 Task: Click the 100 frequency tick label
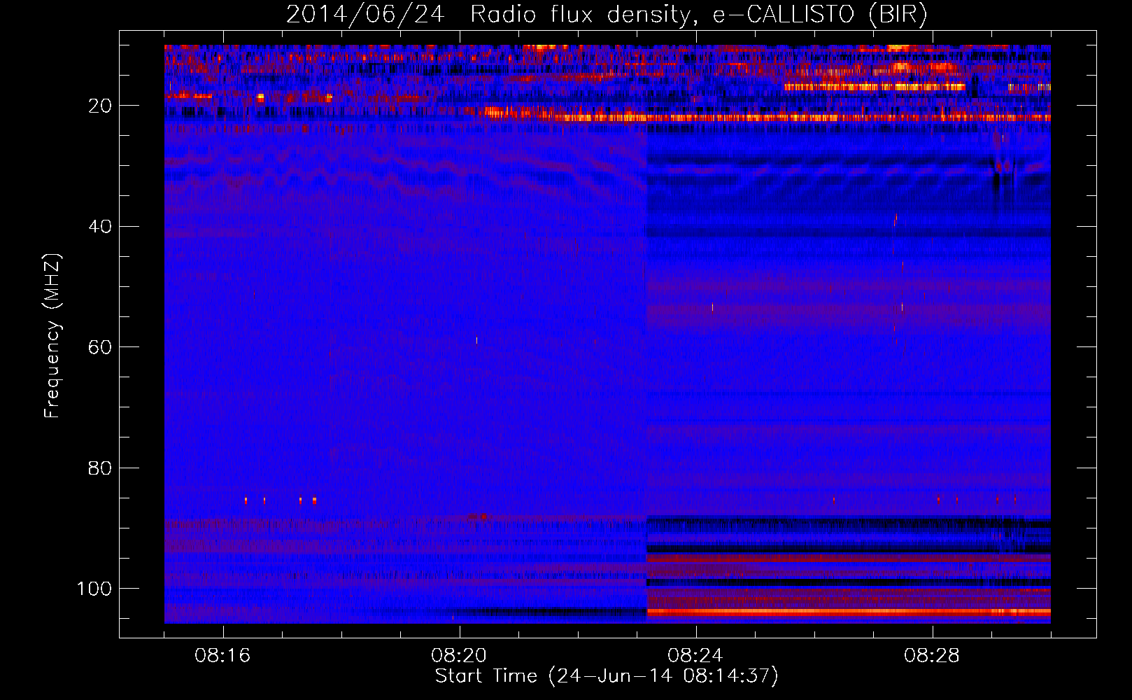[x=94, y=589]
